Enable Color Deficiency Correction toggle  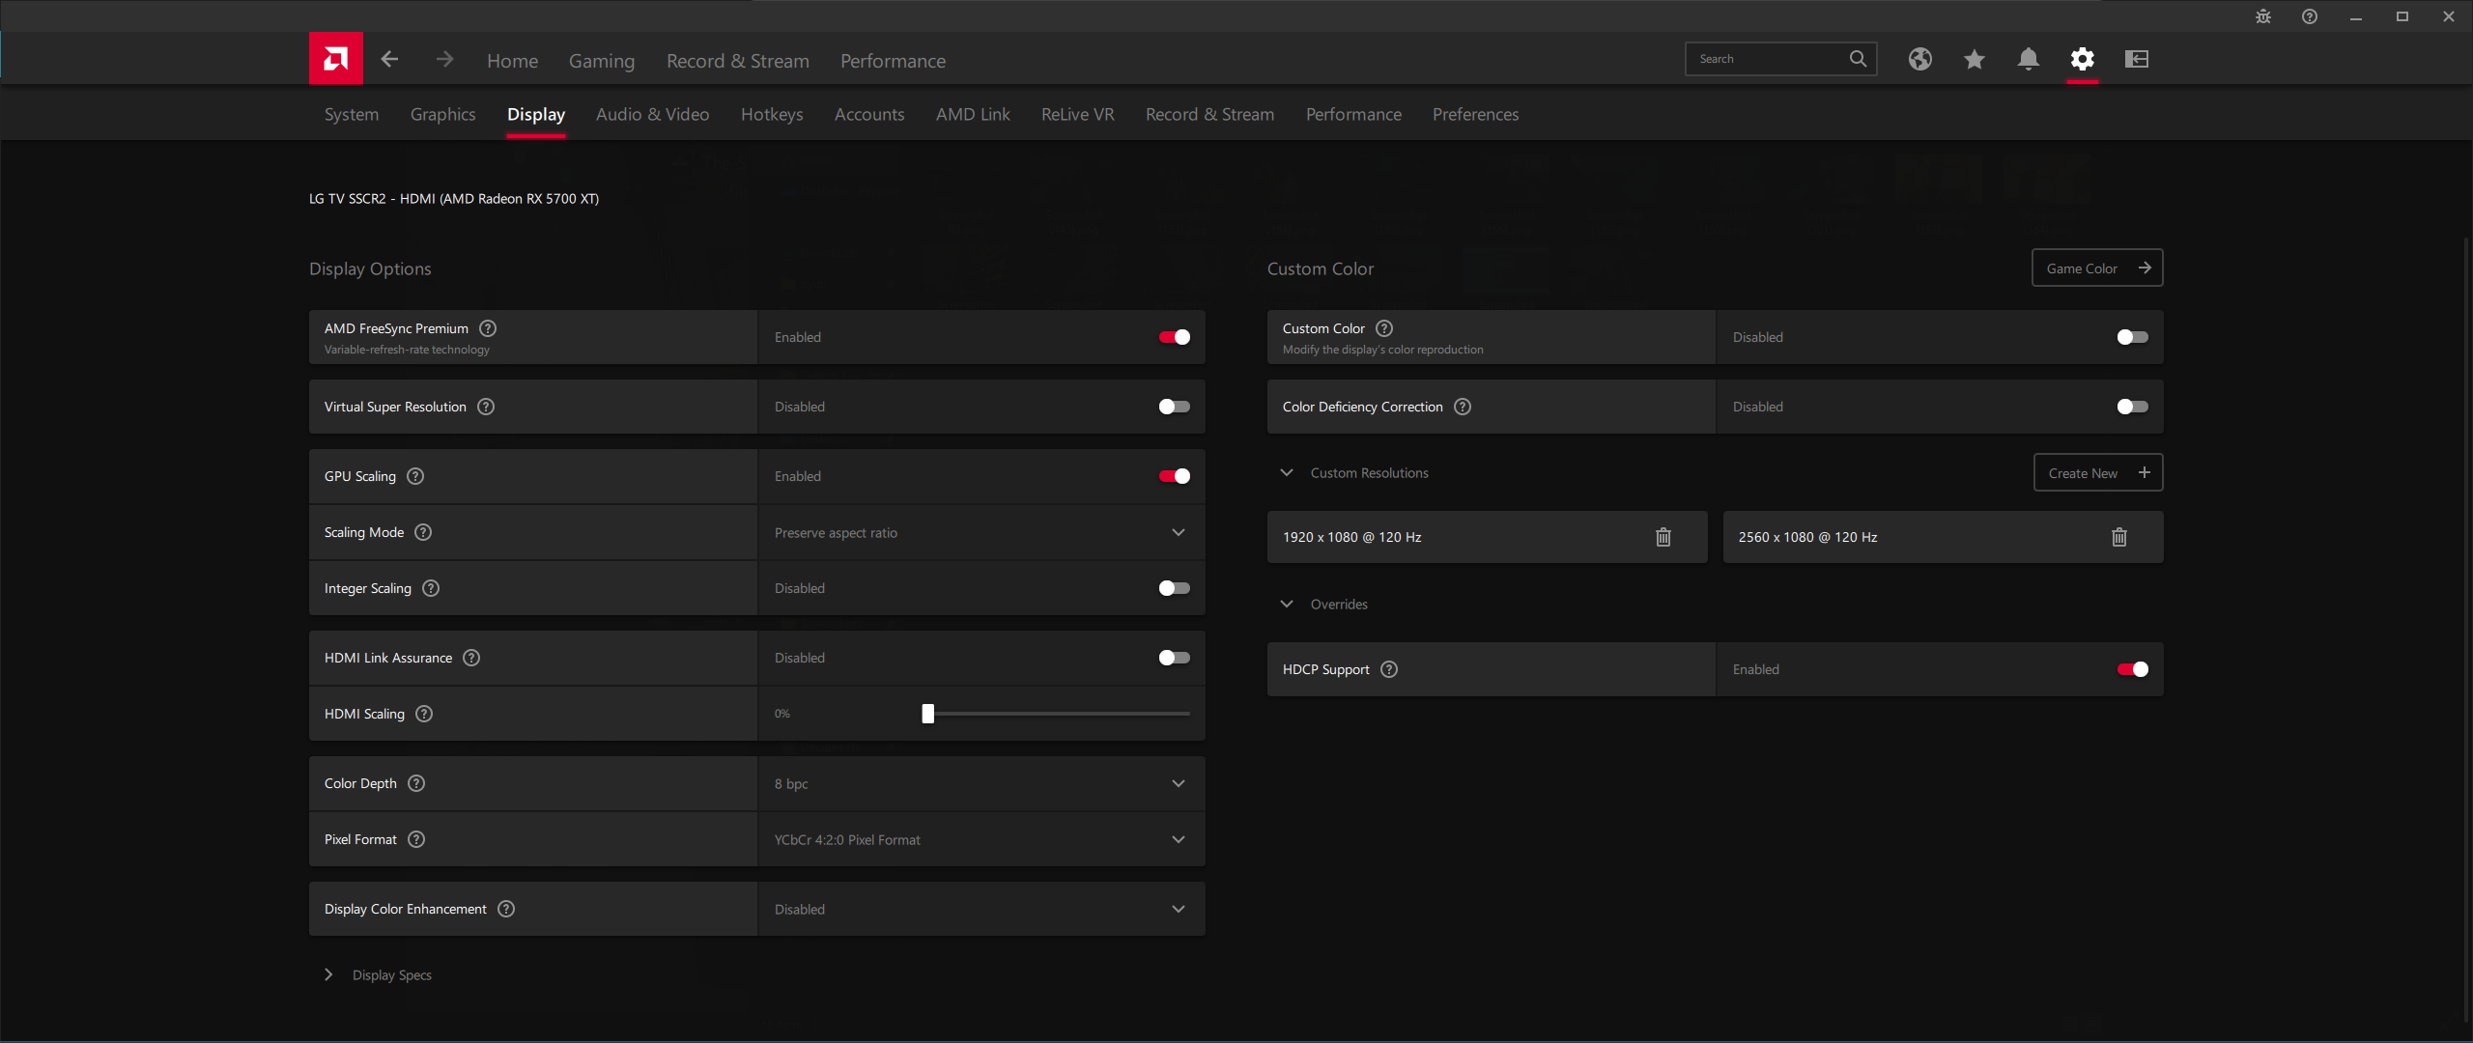point(2133,407)
